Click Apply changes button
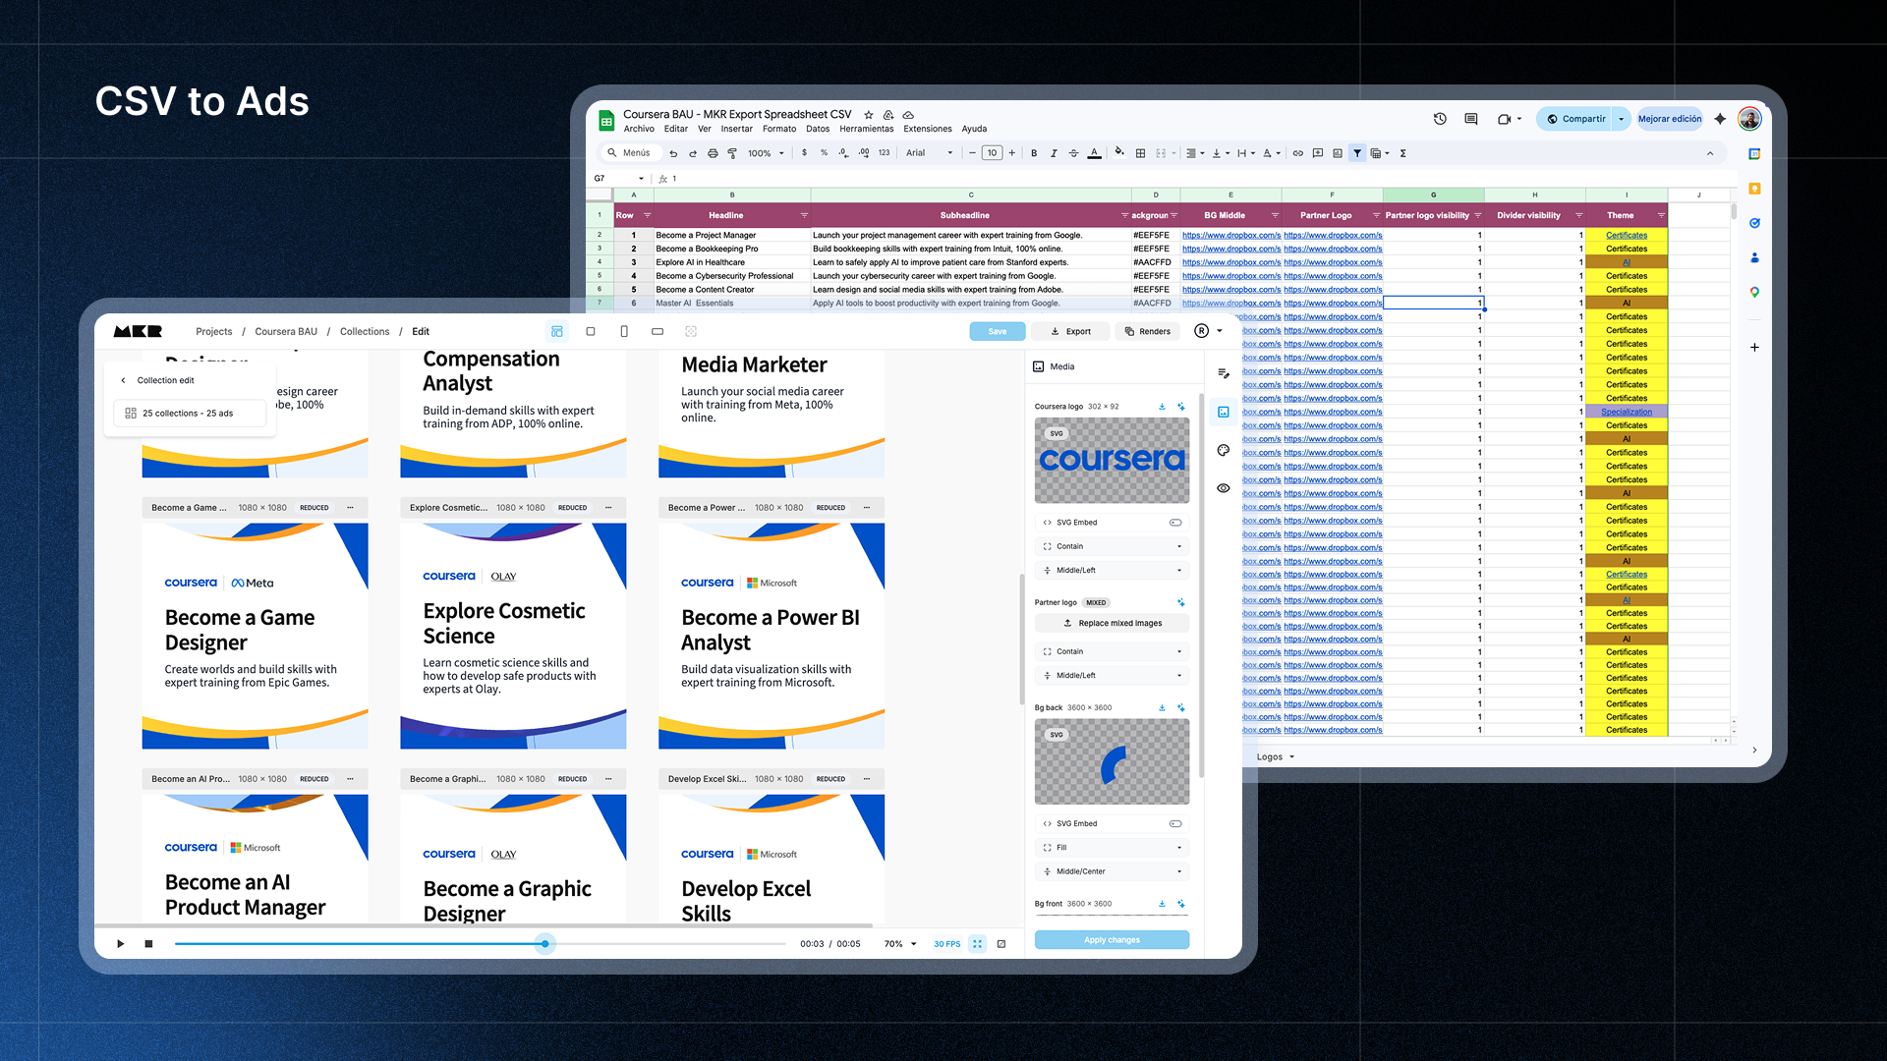 click(1112, 940)
